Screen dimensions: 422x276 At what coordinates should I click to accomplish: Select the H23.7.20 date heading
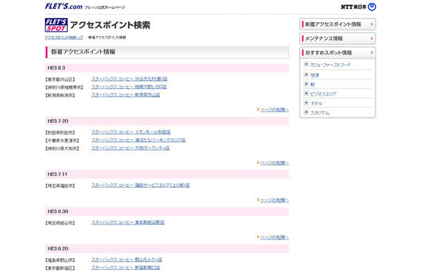167,121
